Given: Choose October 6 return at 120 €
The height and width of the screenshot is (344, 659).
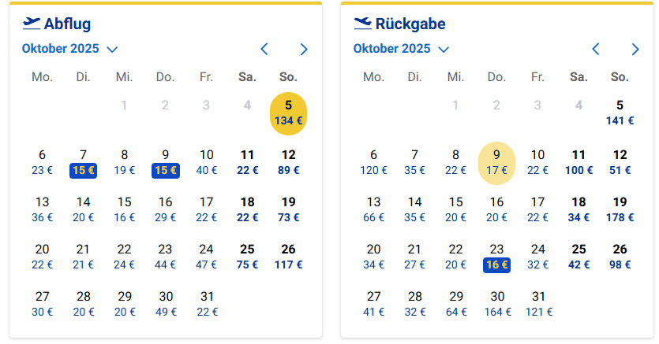Looking at the screenshot, I should click(x=373, y=162).
